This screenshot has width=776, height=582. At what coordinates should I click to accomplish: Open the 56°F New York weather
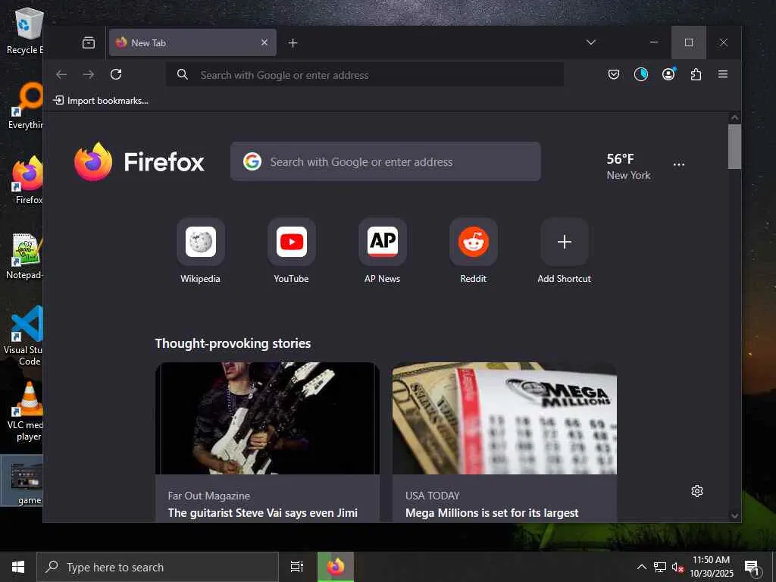click(628, 166)
